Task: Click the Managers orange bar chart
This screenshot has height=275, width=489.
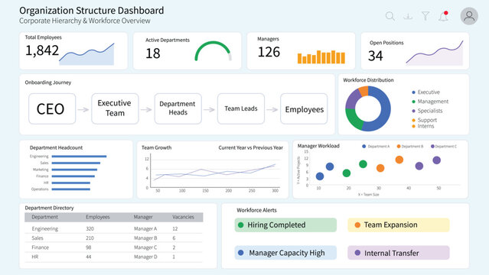Action: [x=321, y=57]
